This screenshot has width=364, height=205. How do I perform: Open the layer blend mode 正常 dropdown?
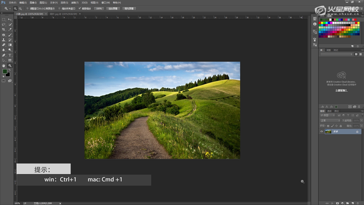pyautogui.click(x=330, y=121)
